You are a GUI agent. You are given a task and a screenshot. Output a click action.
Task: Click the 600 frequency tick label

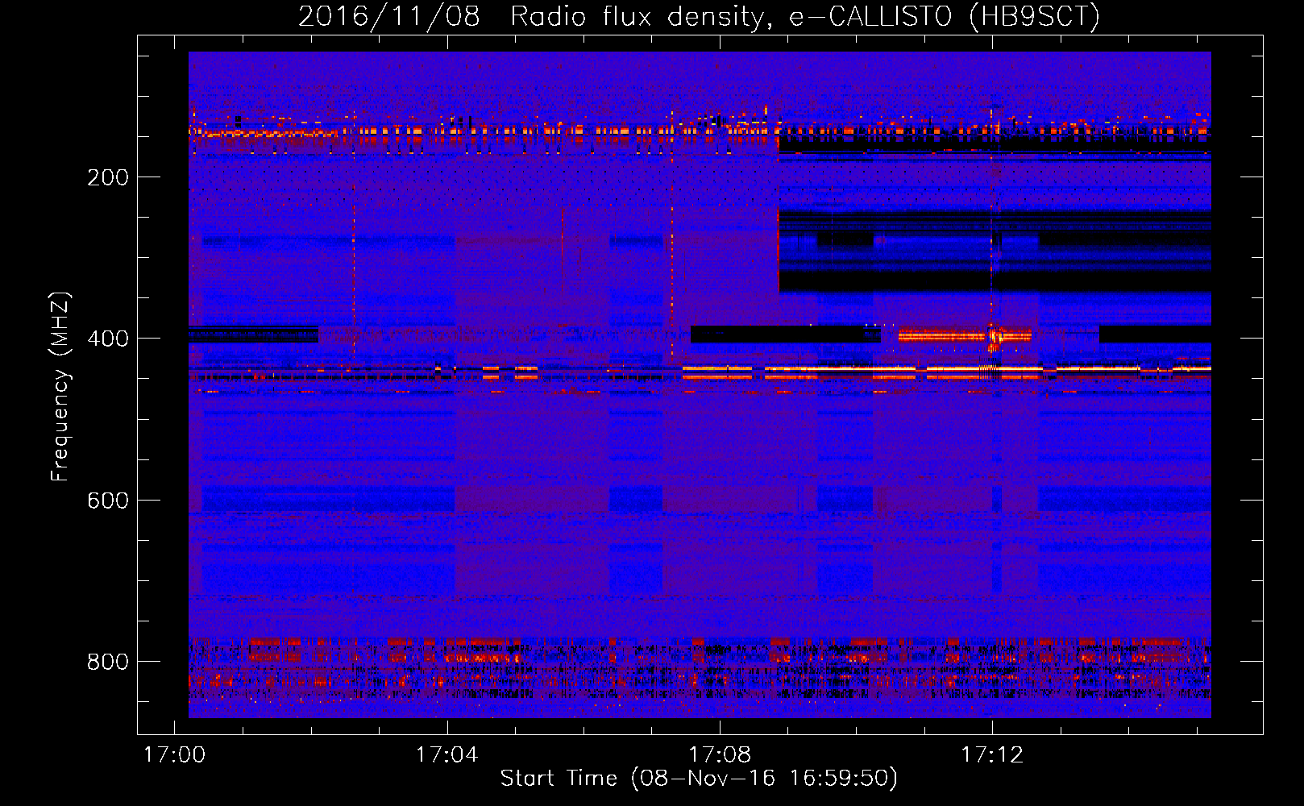[x=108, y=501]
